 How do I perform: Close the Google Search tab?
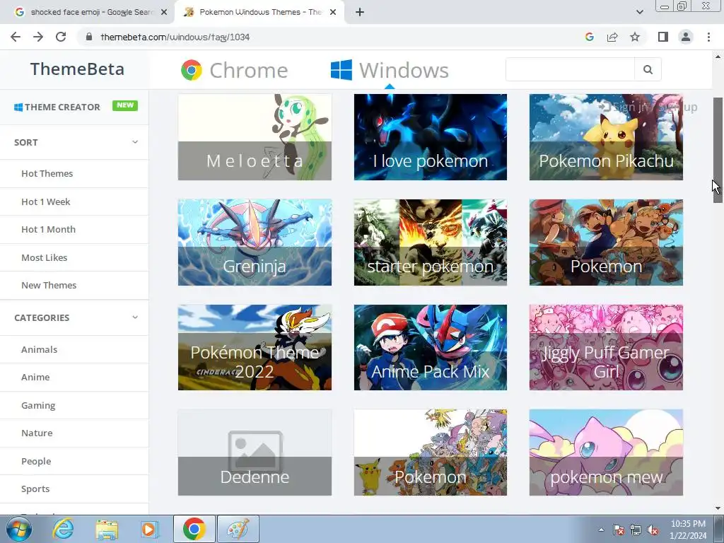pyautogui.click(x=164, y=12)
